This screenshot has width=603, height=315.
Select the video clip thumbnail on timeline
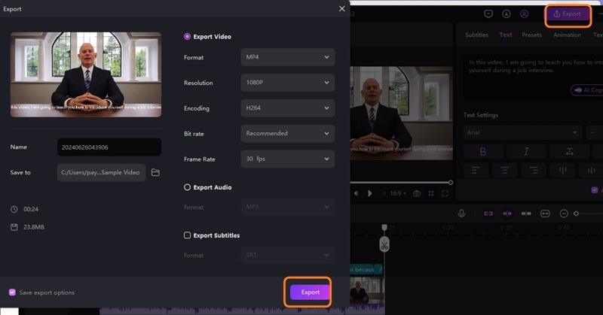click(367, 290)
